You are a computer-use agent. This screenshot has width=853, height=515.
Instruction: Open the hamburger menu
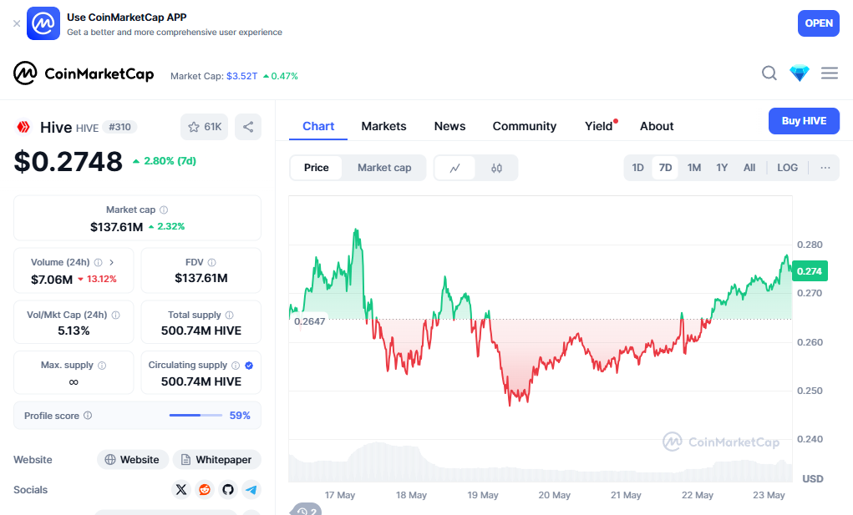(830, 73)
